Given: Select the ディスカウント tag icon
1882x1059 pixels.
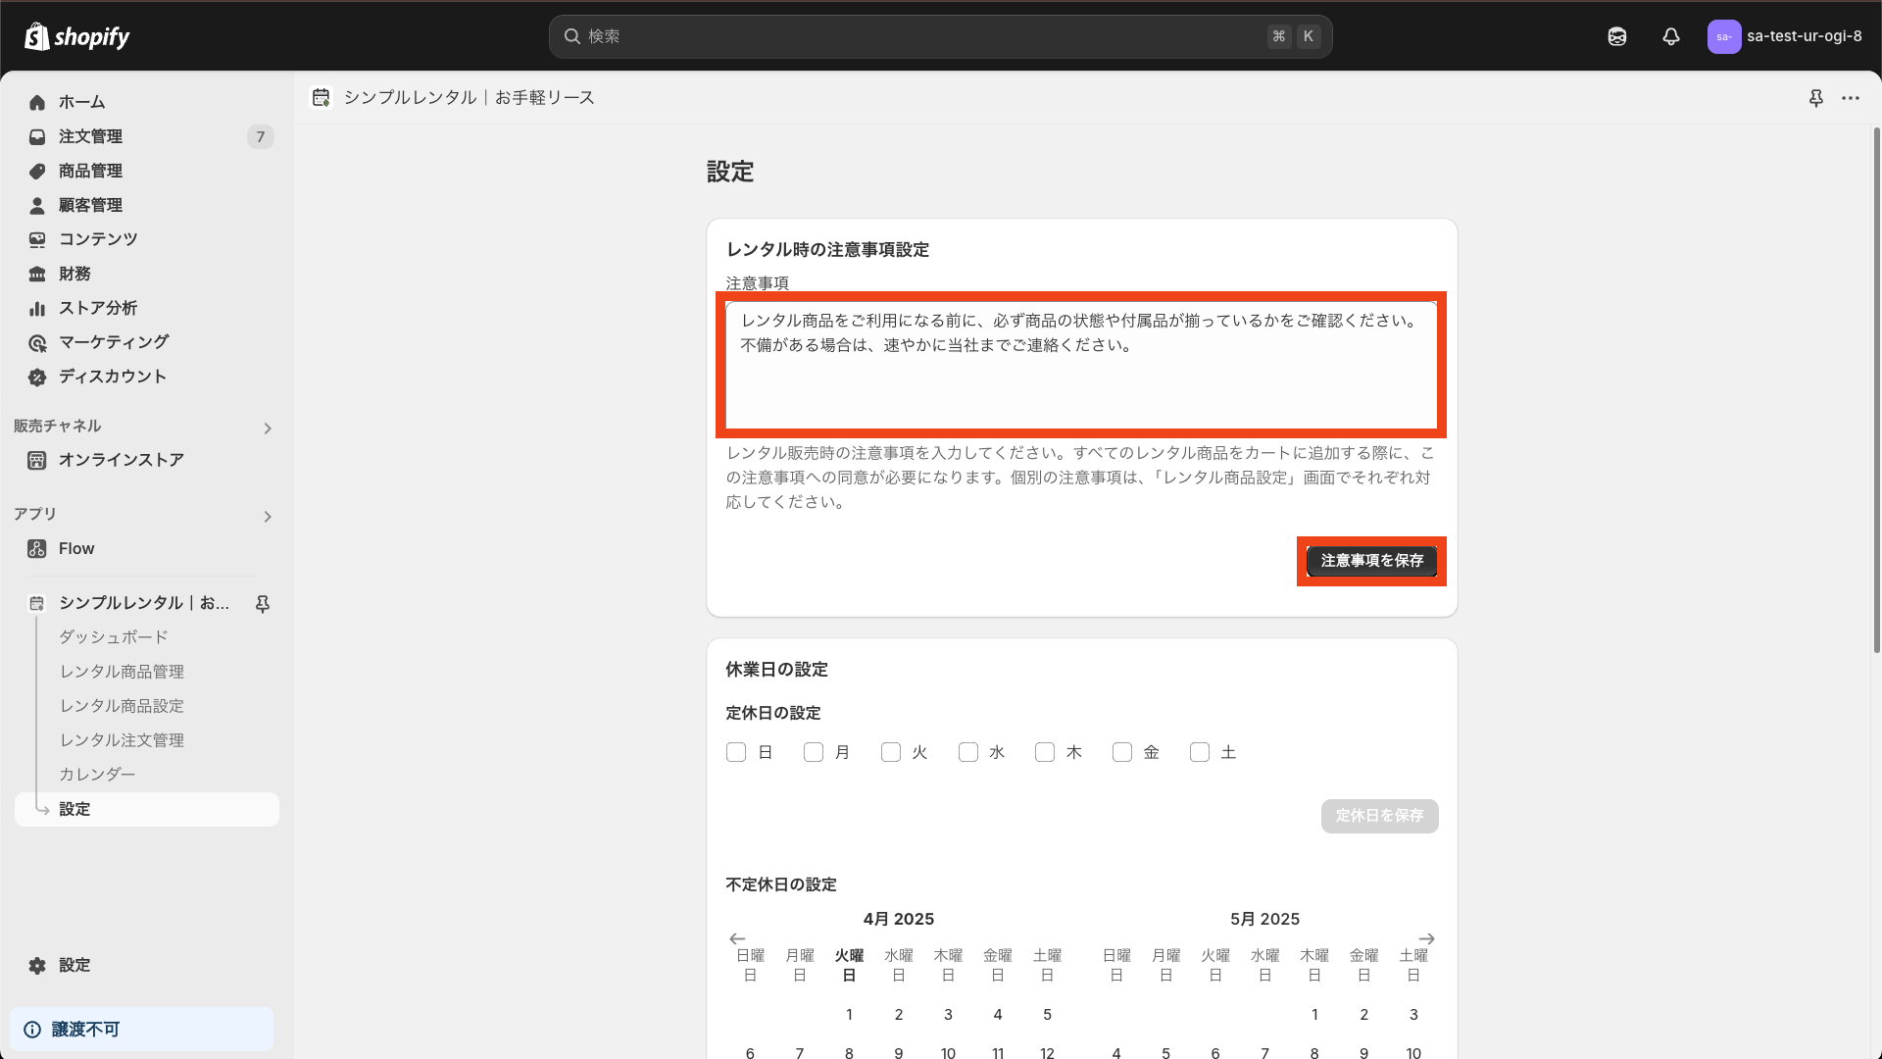Looking at the screenshot, I should (x=36, y=377).
